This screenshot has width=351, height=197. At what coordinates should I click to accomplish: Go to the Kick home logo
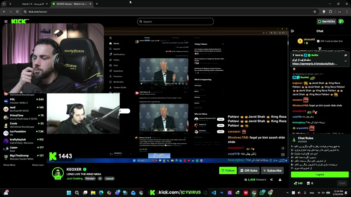(20, 21)
